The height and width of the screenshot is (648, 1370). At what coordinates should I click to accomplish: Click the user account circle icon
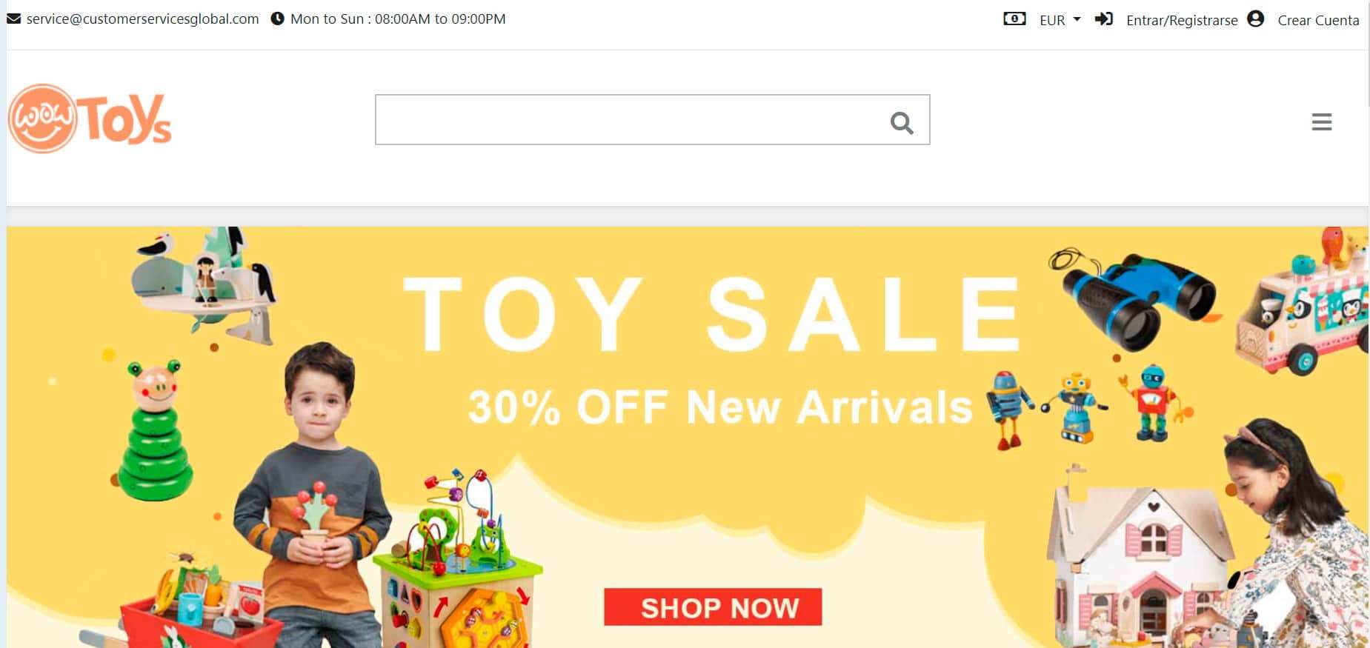point(1255,19)
